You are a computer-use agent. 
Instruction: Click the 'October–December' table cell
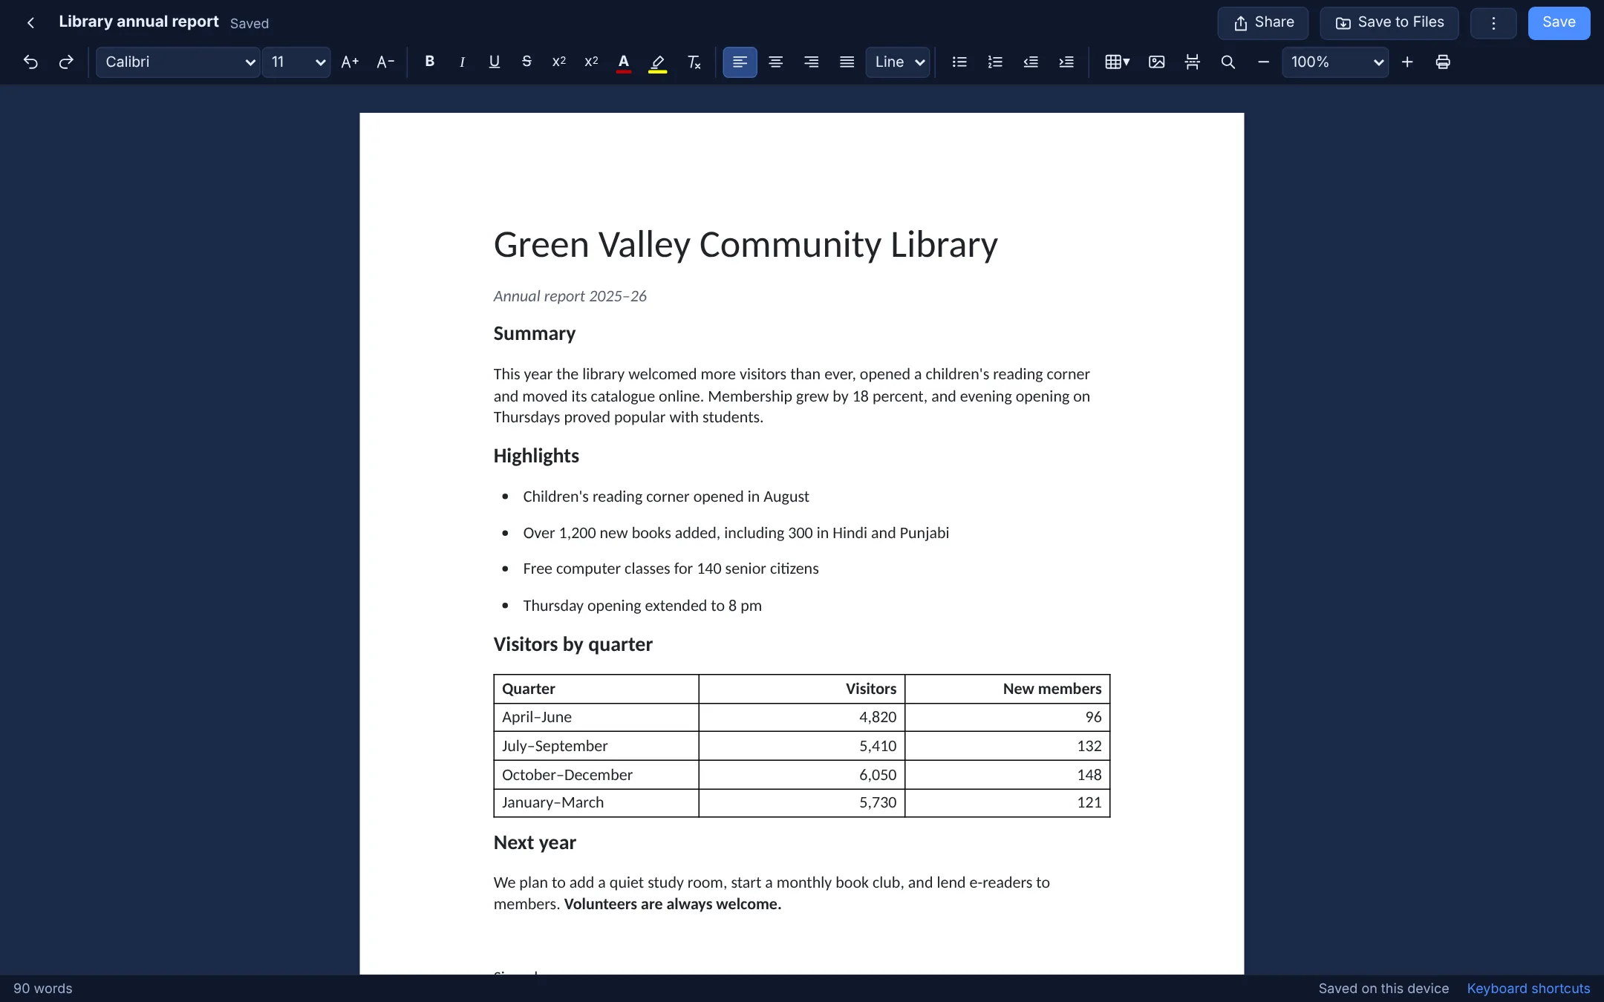(x=596, y=775)
